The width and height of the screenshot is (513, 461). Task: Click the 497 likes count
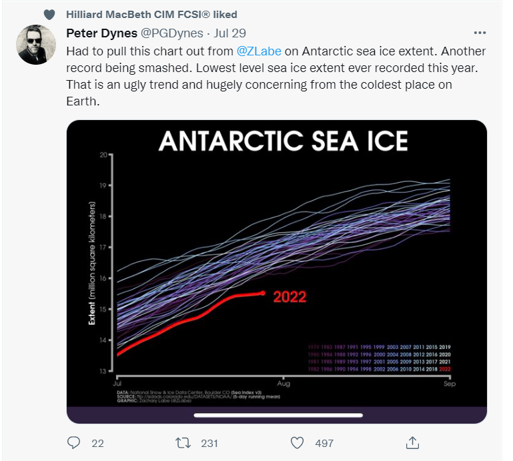(324, 444)
